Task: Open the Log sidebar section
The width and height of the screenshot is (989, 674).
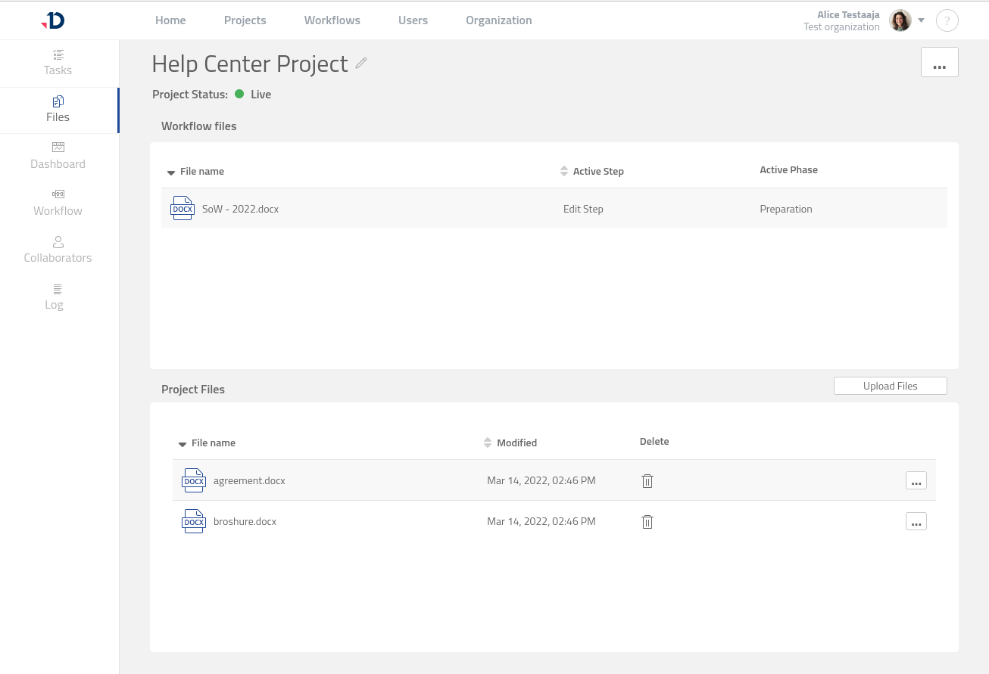Action: [55, 297]
